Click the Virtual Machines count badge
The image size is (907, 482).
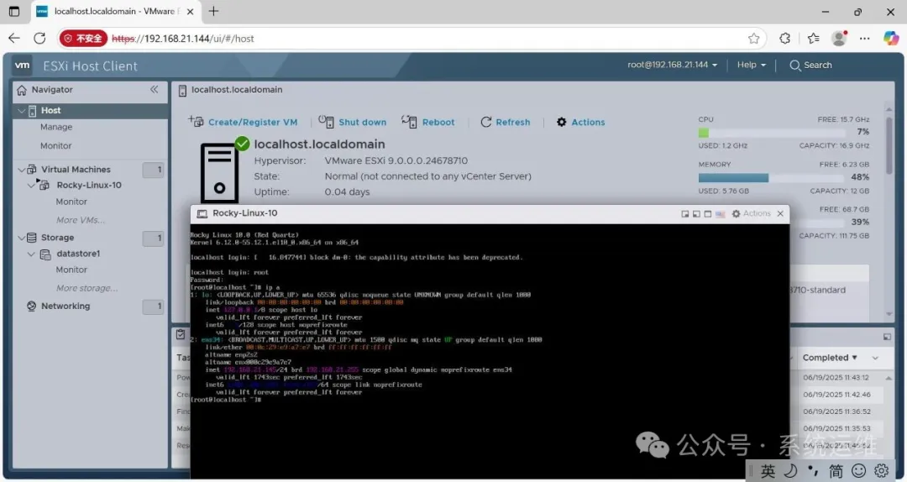pyautogui.click(x=154, y=170)
